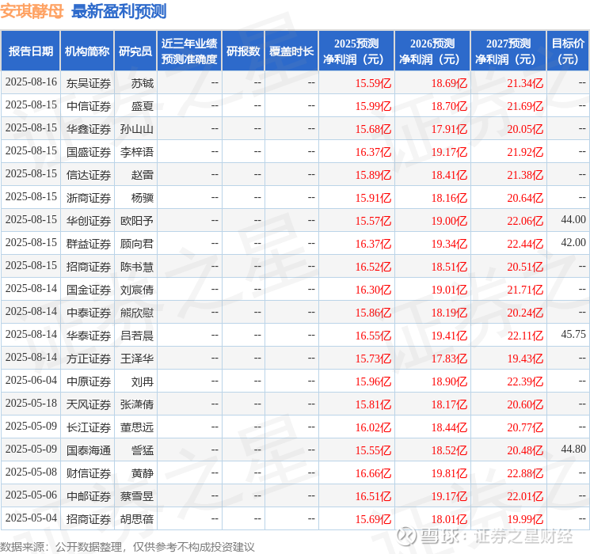
Task: Click the 16.55亿 profit value
Action: tap(373, 336)
